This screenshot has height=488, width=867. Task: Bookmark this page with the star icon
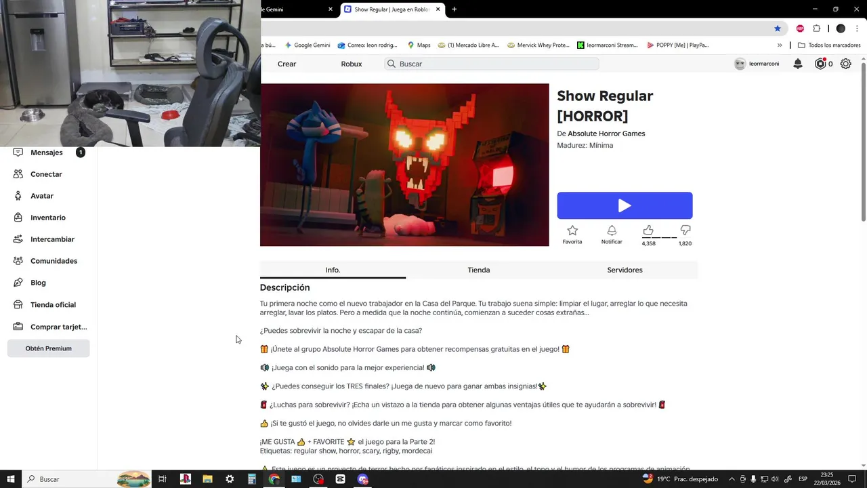coord(778,28)
